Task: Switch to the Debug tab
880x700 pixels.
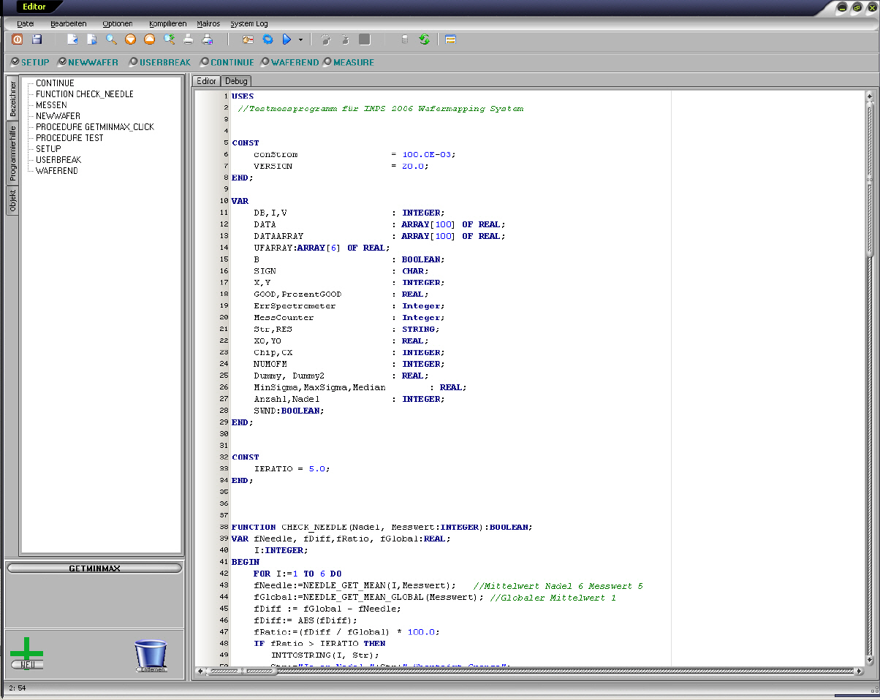Action: click(x=236, y=81)
